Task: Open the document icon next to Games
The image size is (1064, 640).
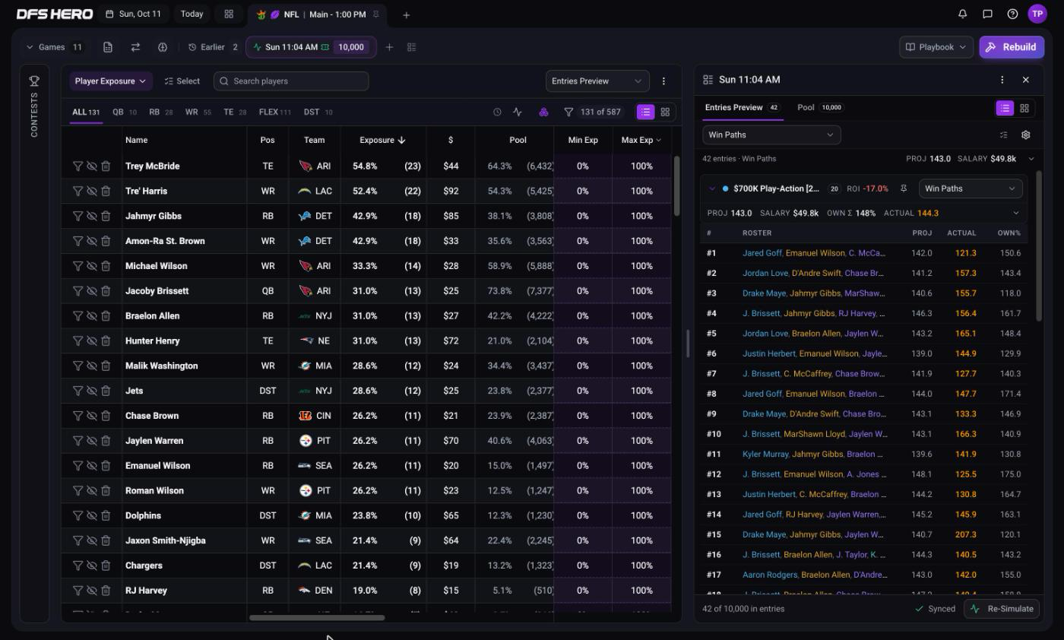Action: coord(108,47)
